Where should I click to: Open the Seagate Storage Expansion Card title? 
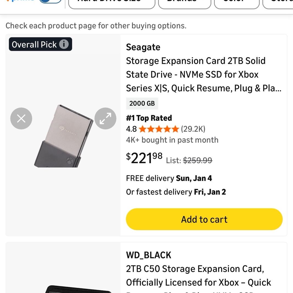(x=204, y=74)
